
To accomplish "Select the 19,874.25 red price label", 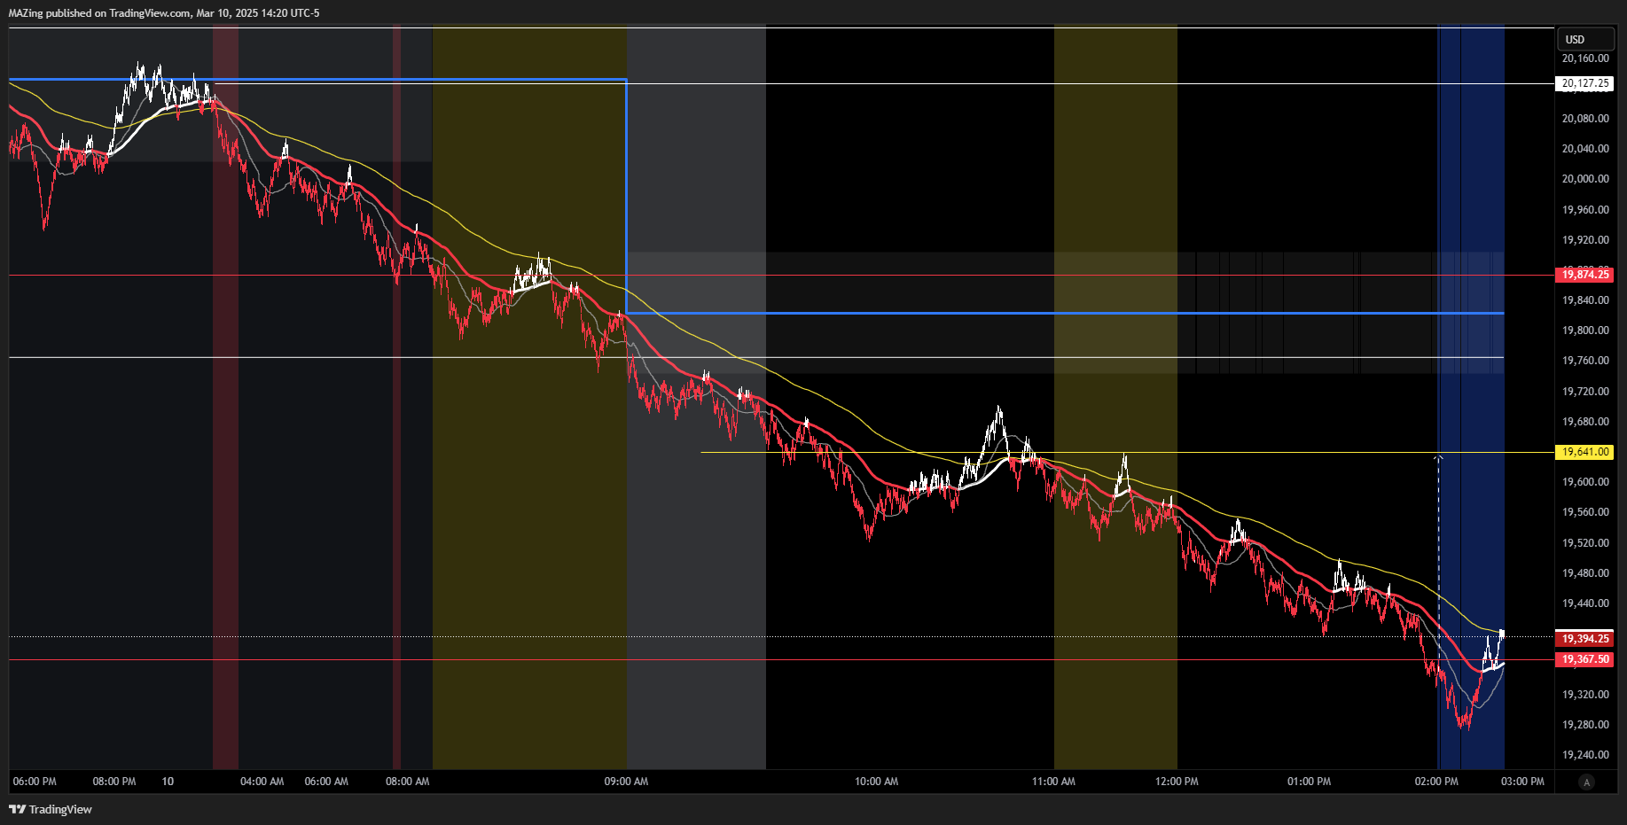I will 1584,275.
